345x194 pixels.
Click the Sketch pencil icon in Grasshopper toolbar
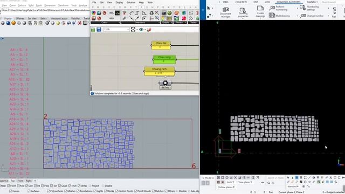tap(149, 30)
